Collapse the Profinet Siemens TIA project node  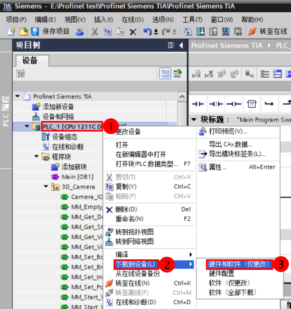pos(17,96)
